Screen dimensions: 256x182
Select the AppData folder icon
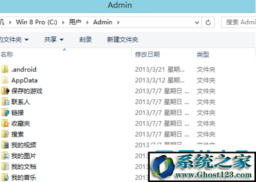coord(5,80)
